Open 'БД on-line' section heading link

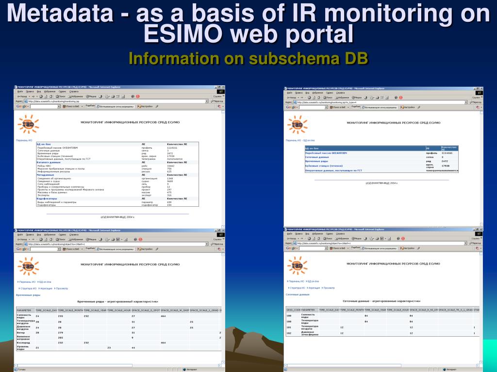coord(44,144)
